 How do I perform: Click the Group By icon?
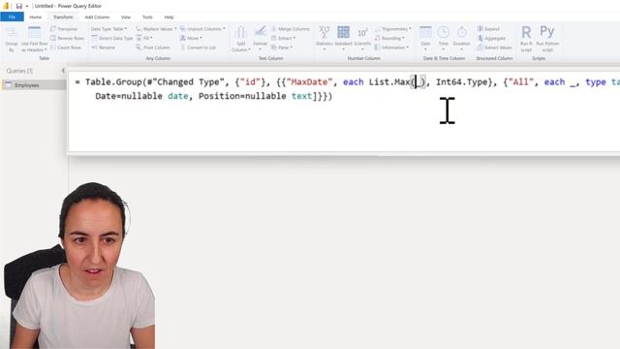[x=11, y=39]
